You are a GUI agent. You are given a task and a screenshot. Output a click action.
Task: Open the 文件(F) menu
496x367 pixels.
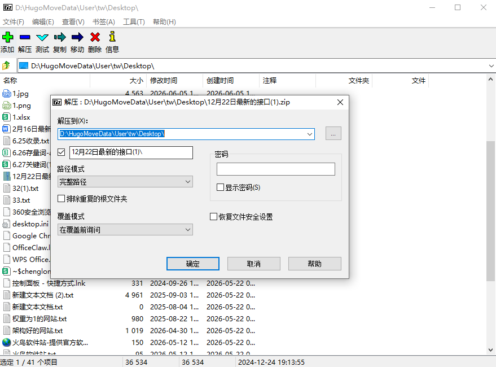[x=14, y=22]
